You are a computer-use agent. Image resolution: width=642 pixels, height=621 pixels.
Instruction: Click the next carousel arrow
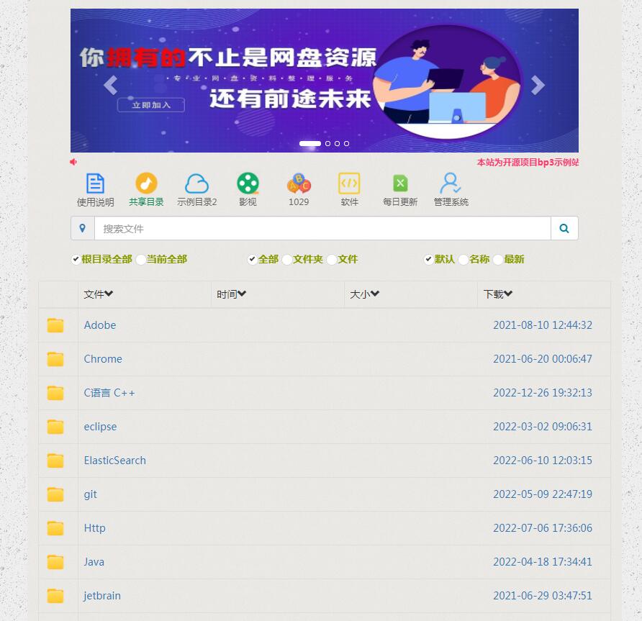pyautogui.click(x=538, y=85)
